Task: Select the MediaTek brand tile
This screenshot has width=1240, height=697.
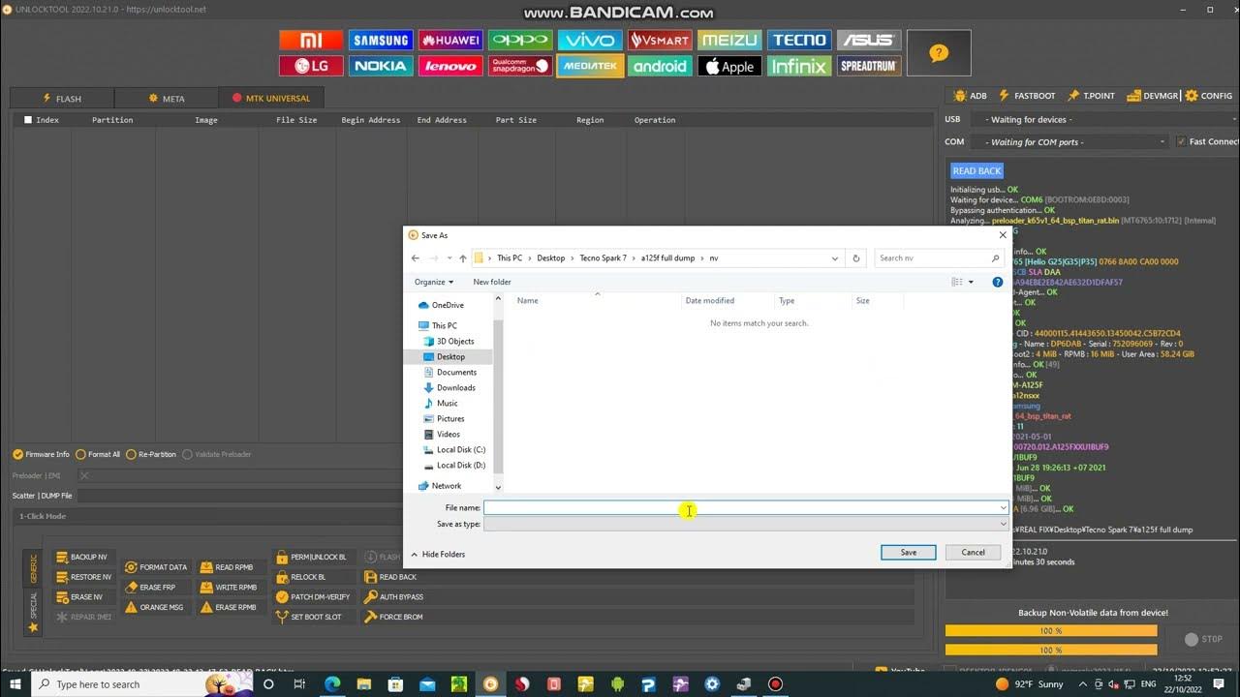Action: (x=590, y=66)
